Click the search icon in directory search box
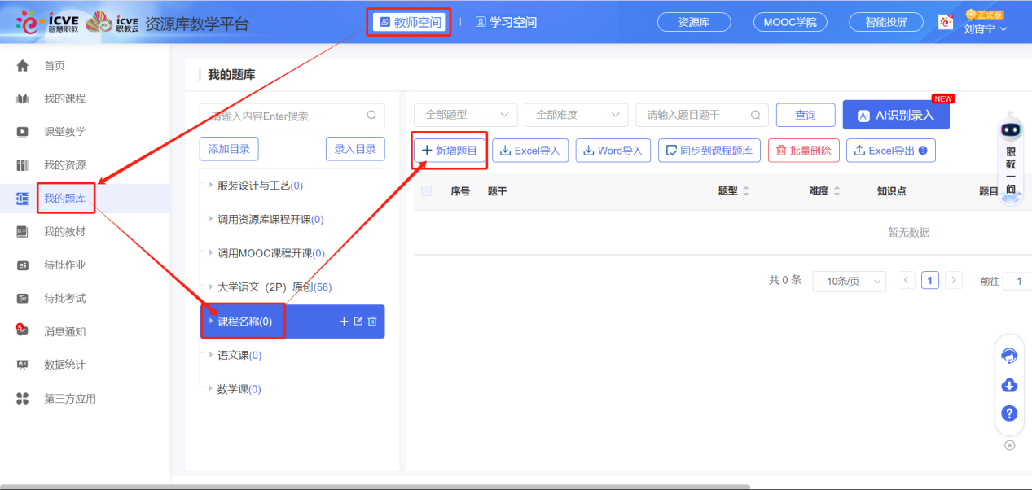The image size is (1032, 490). pos(371,116)
